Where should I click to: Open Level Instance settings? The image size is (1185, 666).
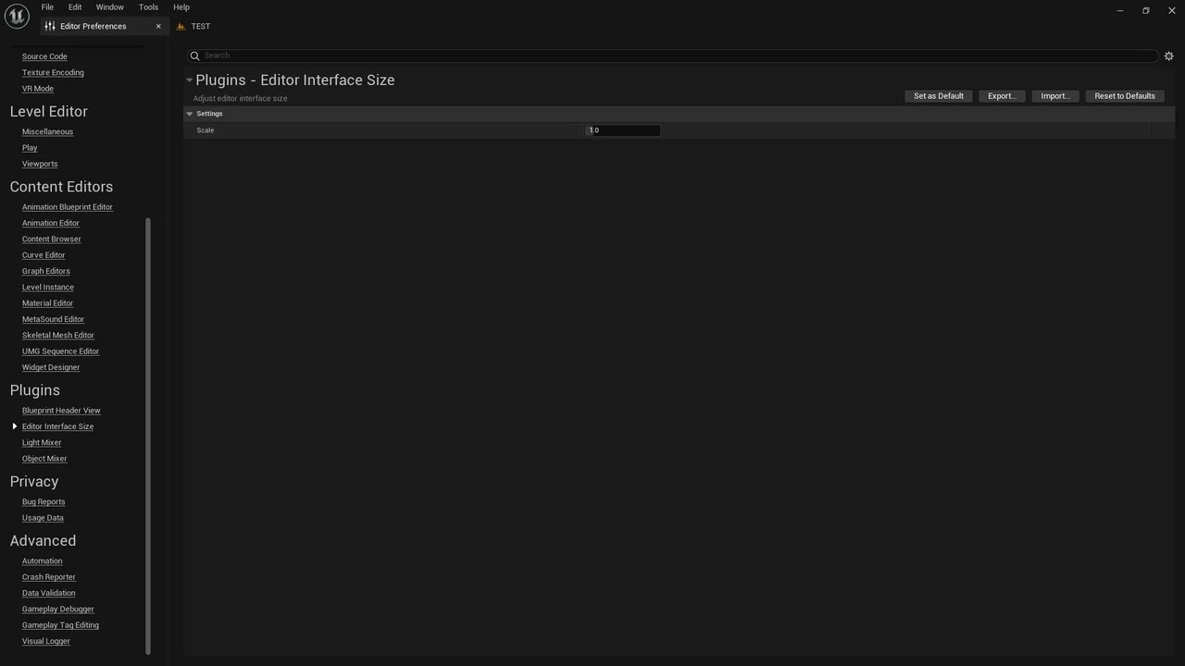tap(48, 287)
